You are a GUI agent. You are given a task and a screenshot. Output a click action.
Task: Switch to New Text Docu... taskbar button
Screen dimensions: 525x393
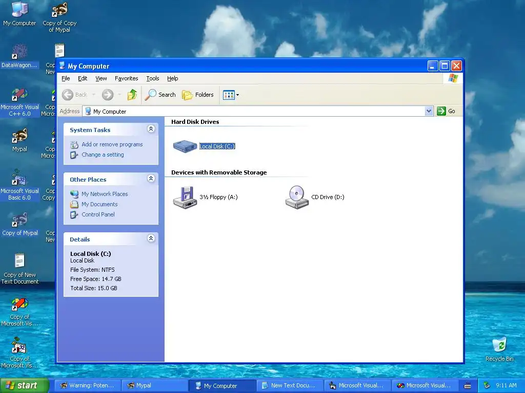[289, 385]
